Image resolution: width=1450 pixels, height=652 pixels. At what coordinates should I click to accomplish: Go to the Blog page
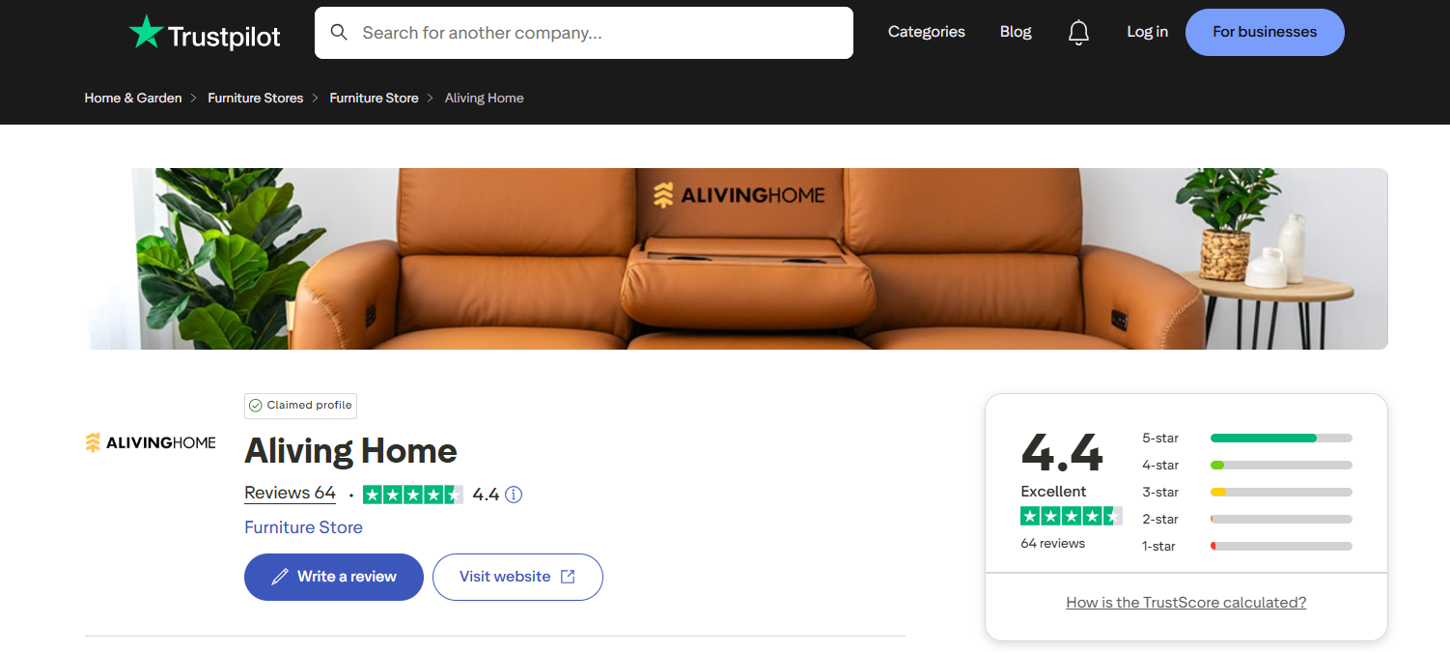pyautogui.click(x=1016, y=32)
